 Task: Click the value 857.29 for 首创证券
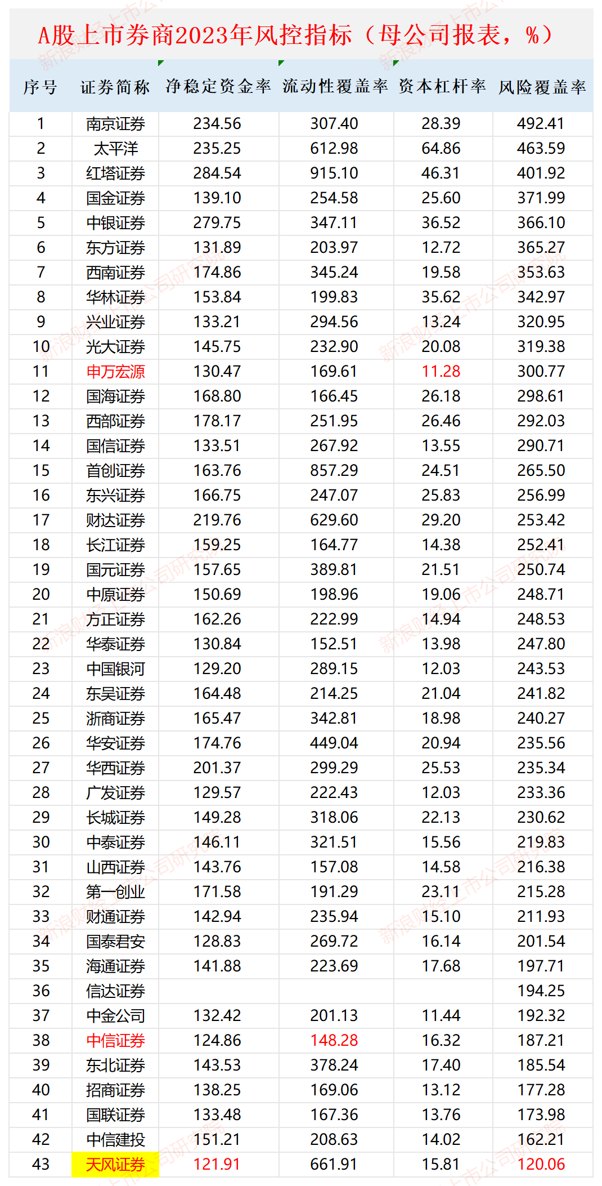pyautogui.click(x=334, y=471)
